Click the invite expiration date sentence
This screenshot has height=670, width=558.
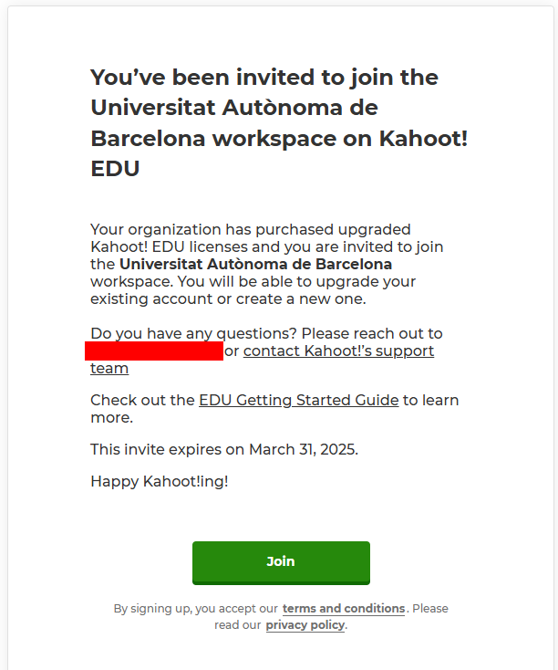[224, 449]
